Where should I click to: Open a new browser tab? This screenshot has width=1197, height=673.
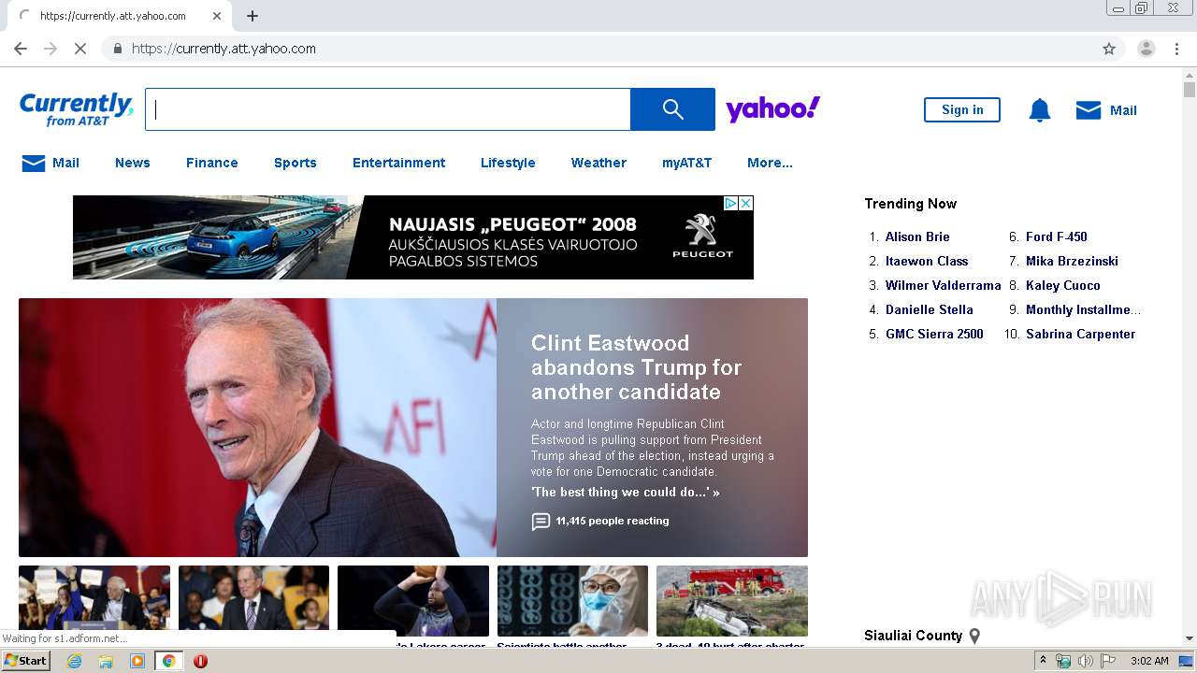coord(252,16)
